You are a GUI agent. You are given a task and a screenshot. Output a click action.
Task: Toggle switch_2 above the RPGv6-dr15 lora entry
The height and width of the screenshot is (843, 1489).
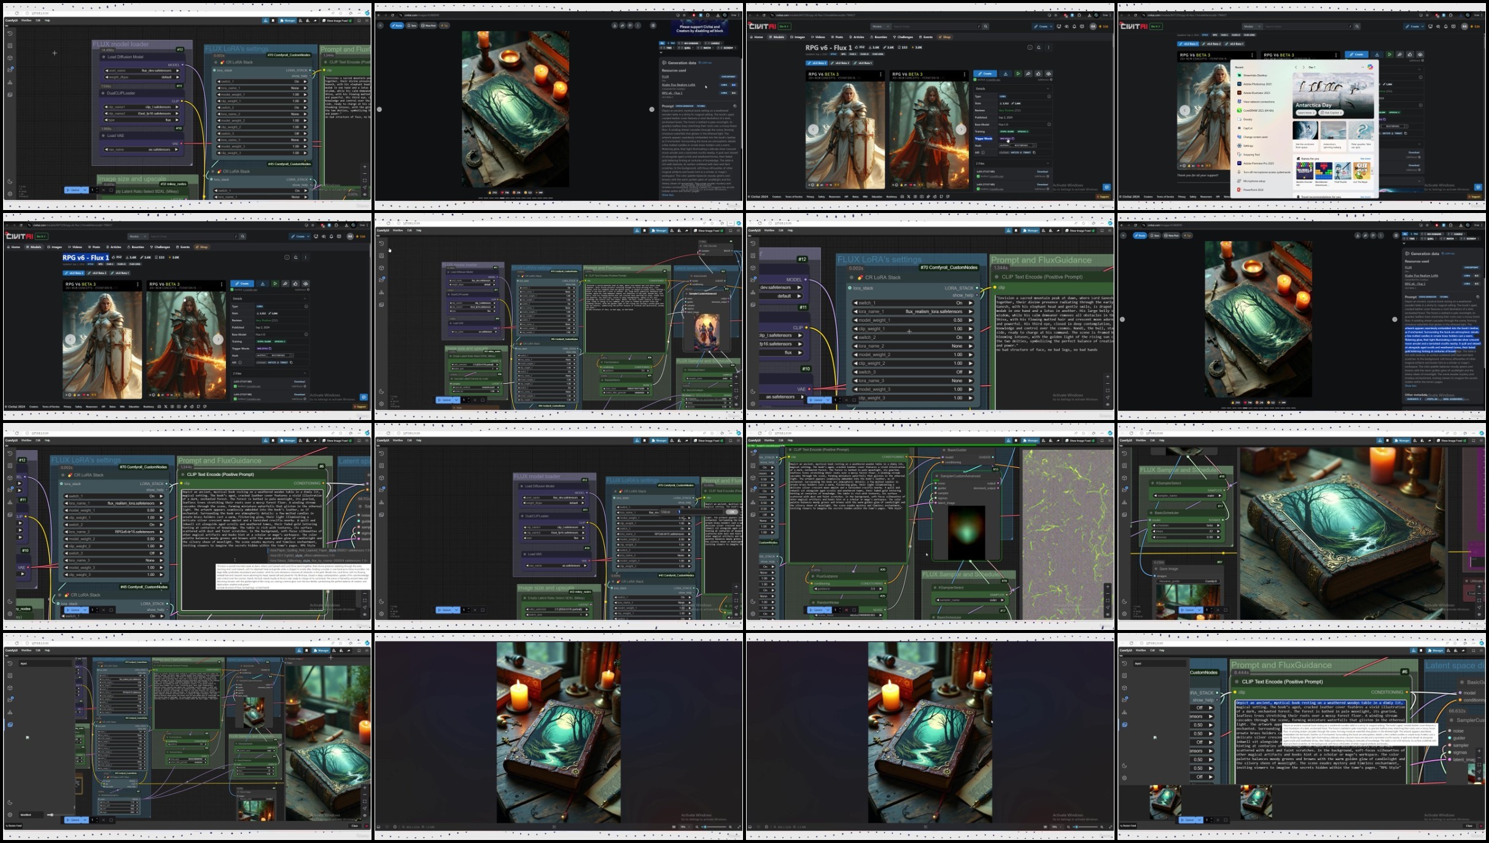point(114,524)
